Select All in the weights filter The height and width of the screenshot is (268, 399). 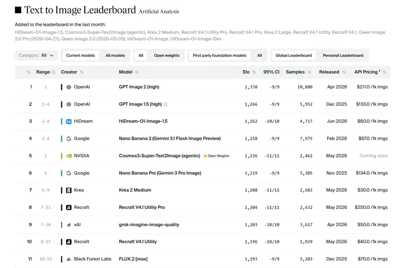(x=141, y=55)
